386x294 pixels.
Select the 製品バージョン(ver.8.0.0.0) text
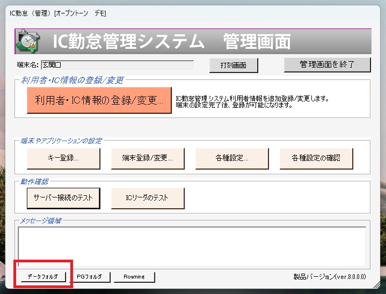pyautogui.click(x=330, y=277)
